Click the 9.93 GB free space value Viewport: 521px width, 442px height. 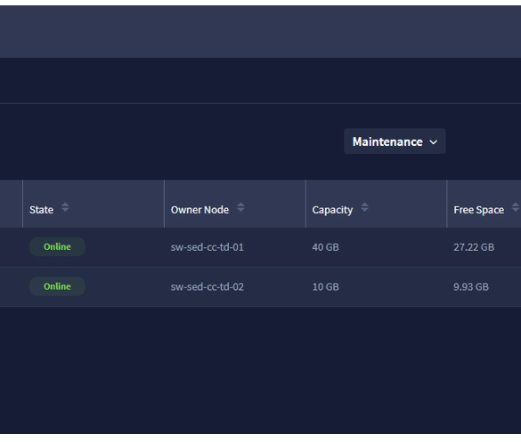click(471, 286)
